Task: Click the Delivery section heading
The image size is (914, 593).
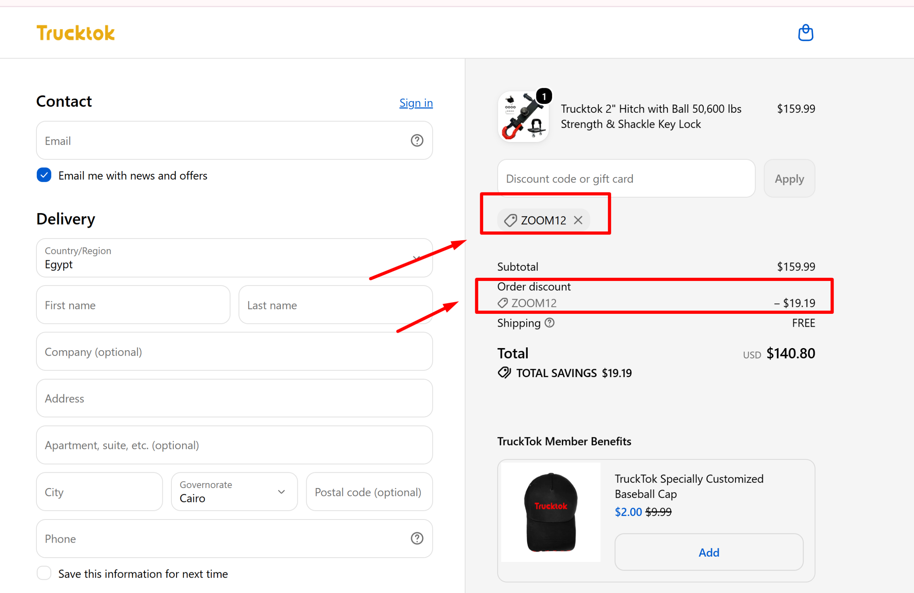Action: [66, 219]
